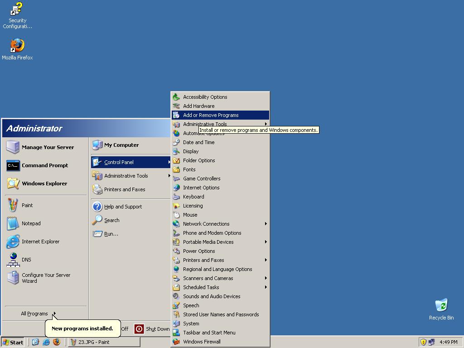Expand Portable Media Devices submenu arrow
This screenshot has width=464, height=348.
[266, 242]
